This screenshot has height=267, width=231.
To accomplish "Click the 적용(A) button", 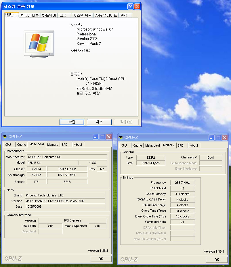I will coord(126,122).
